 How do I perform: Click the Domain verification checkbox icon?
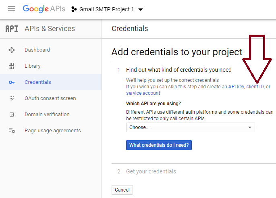pyautogui.click(x=12, y=115)
